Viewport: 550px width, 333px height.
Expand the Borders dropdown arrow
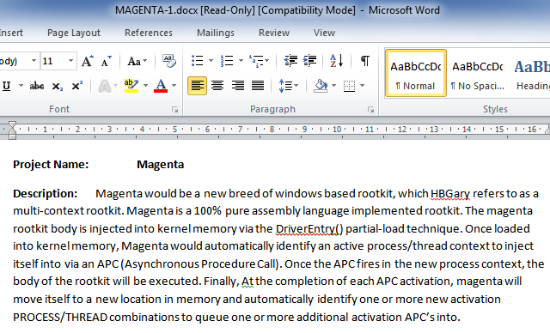pos(363,86)
